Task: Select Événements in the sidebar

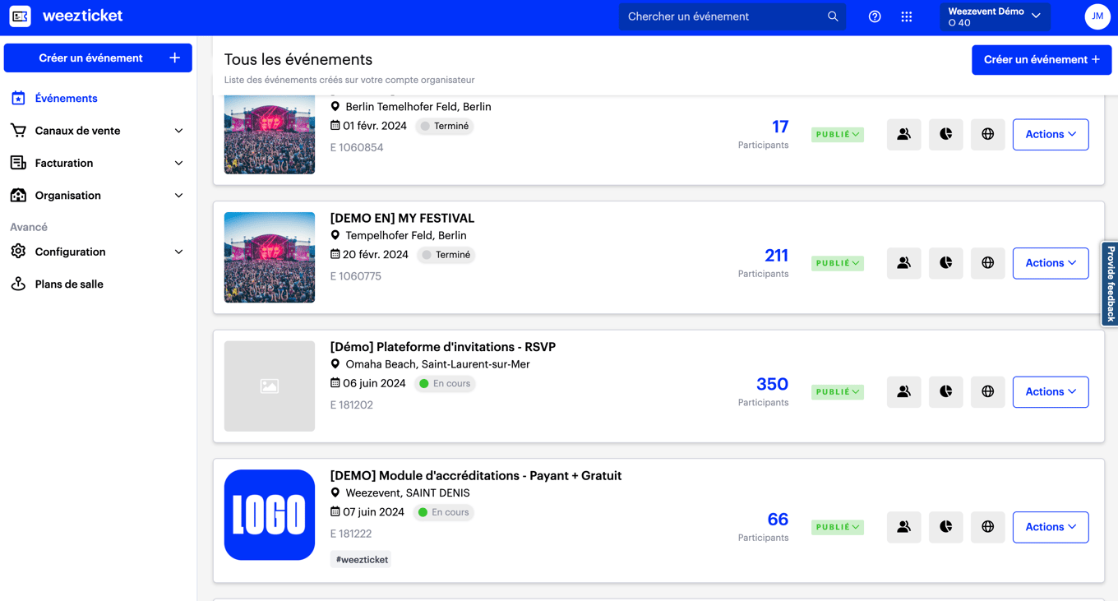Action: click(66, 99)
